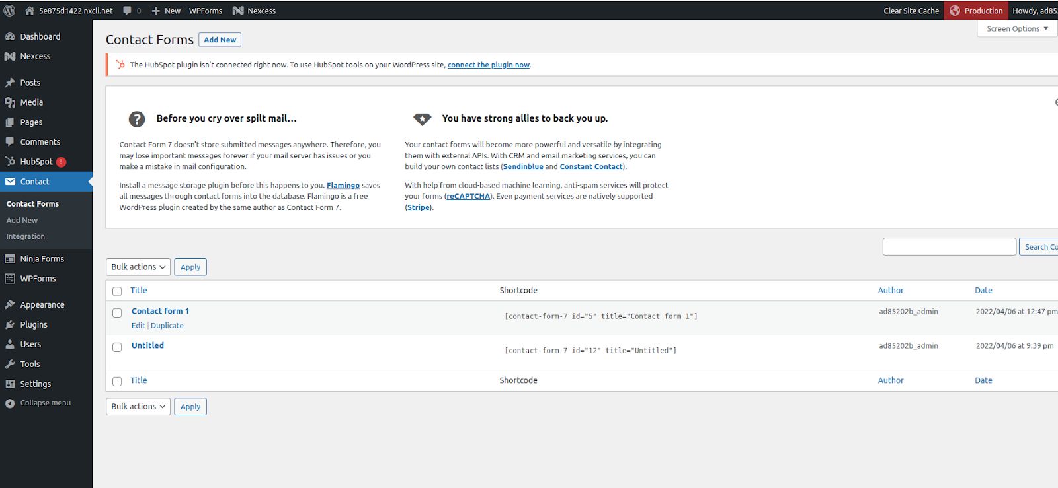Click the Production globe icon
Image resolution: width=1058 pixels, height=488 pixels.
pos(955,11)
